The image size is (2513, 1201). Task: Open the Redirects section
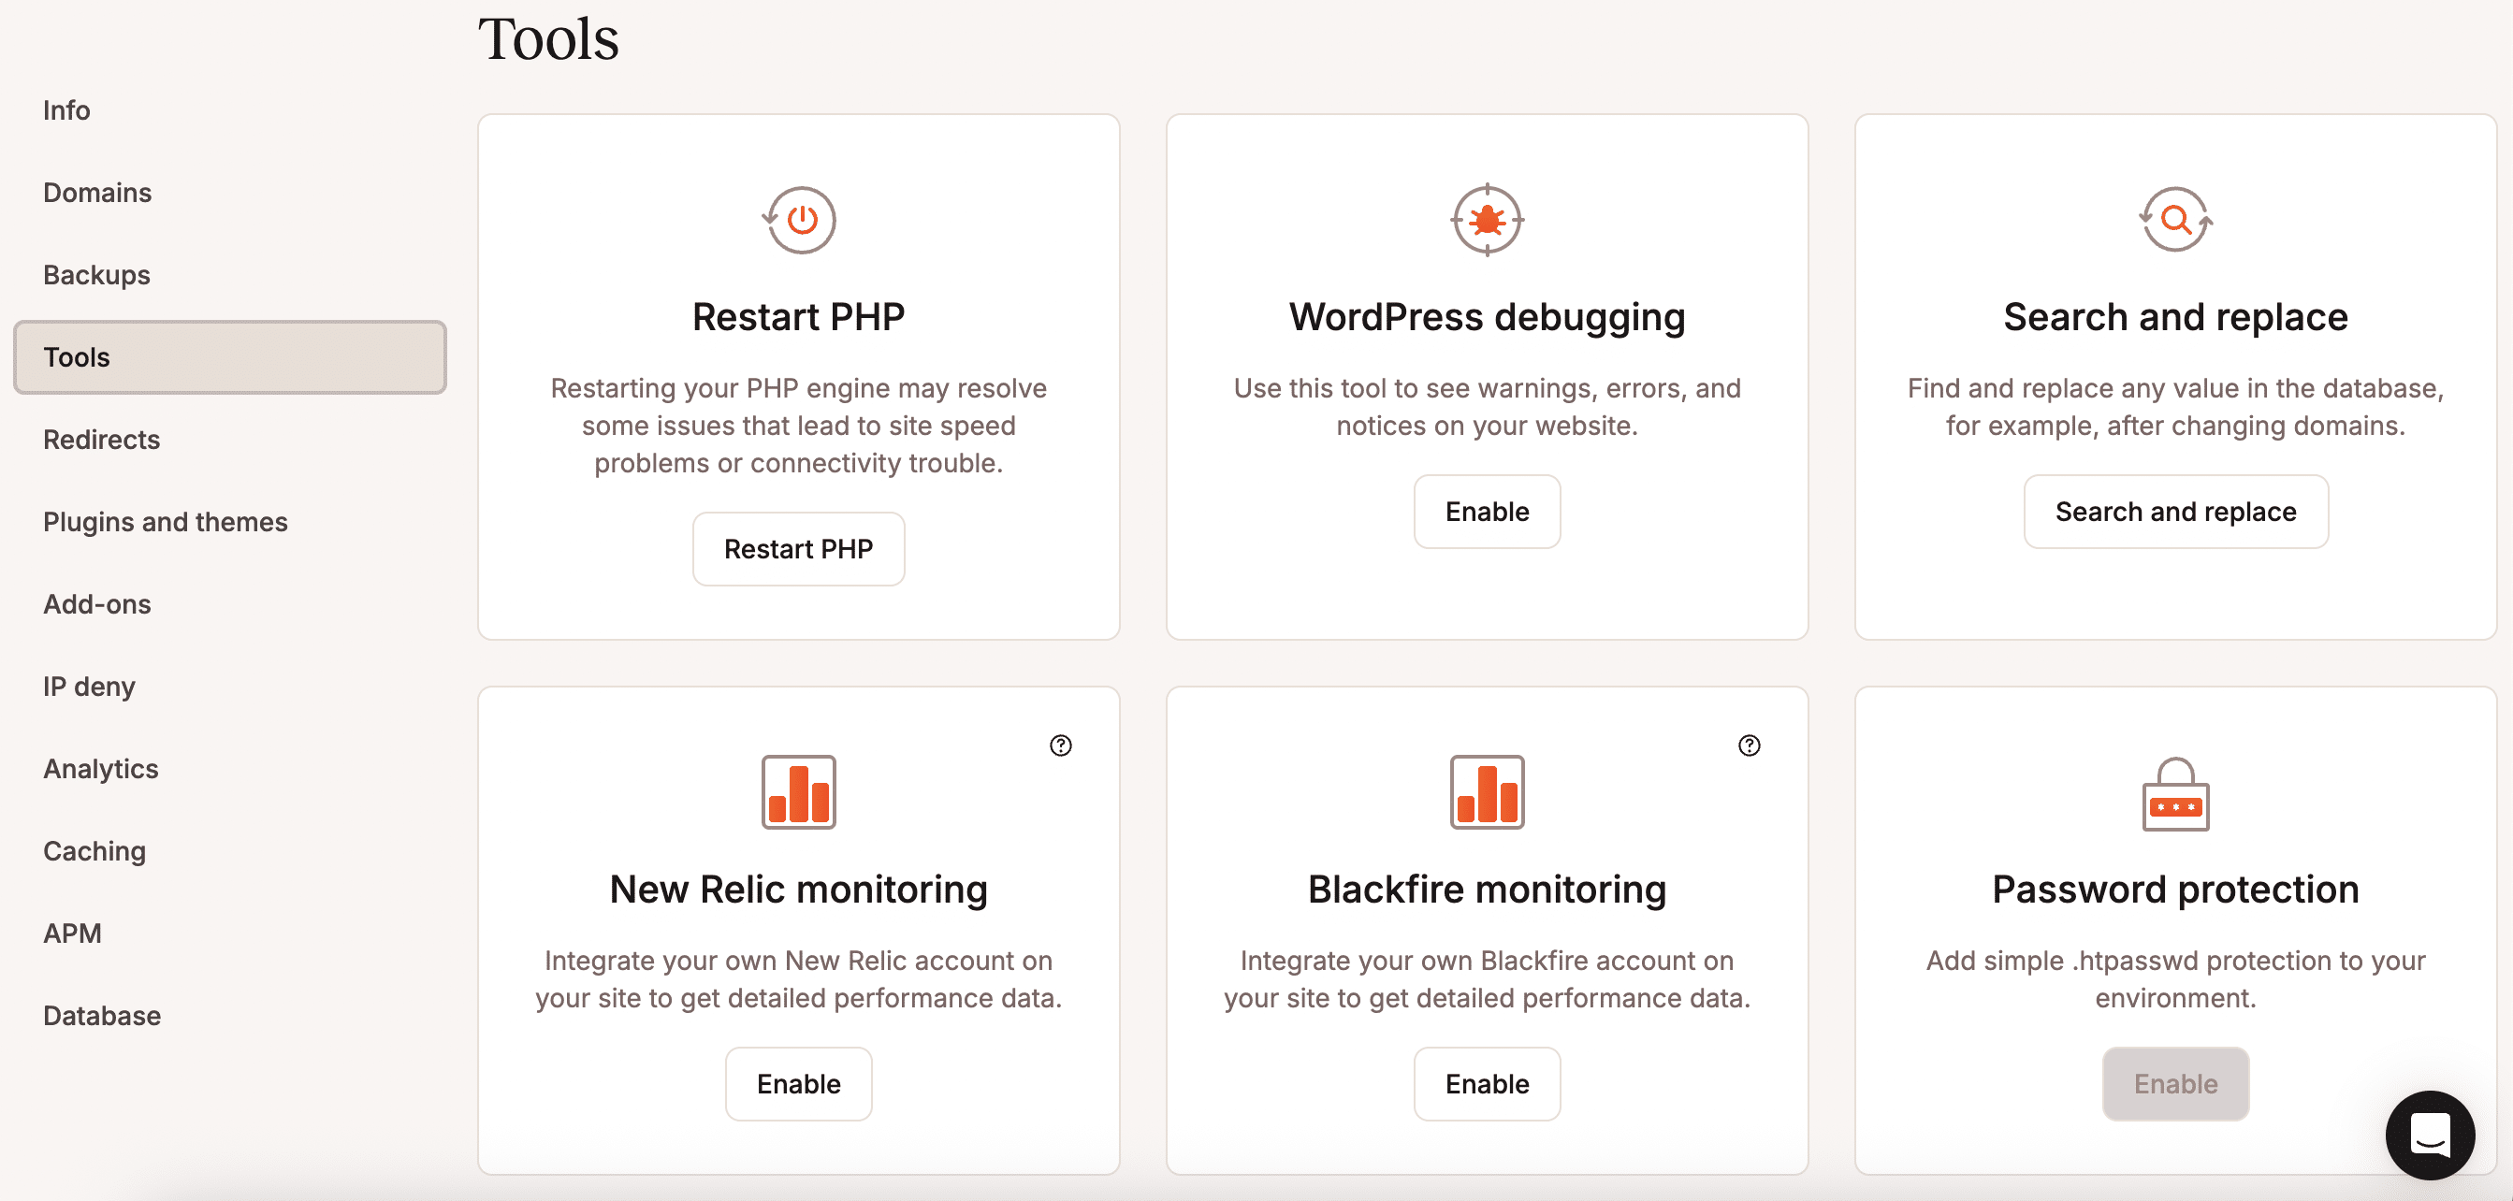[x=100, y=439]
